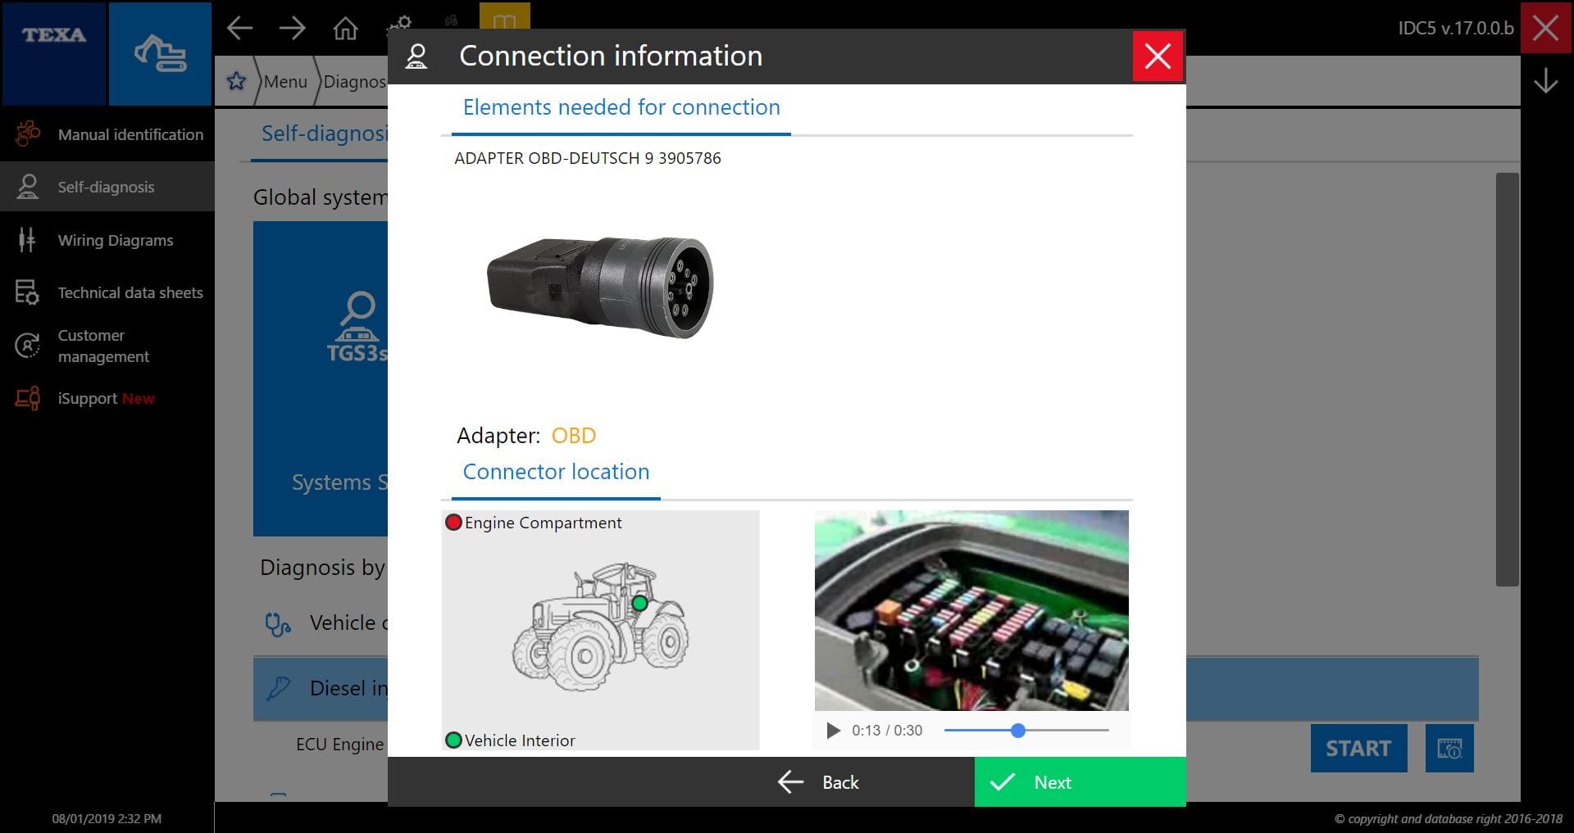The height and width of the screenshot is (833, 1574).
Task: Open the Home screen icon
Action: pyautogui.click(x=345, y=28)
